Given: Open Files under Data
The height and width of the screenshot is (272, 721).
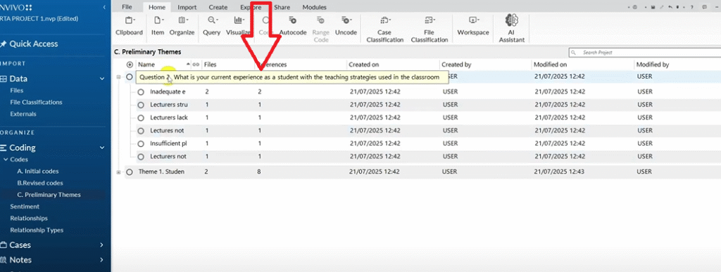Looking at the screenshot, I should click(x=17, y=91).
